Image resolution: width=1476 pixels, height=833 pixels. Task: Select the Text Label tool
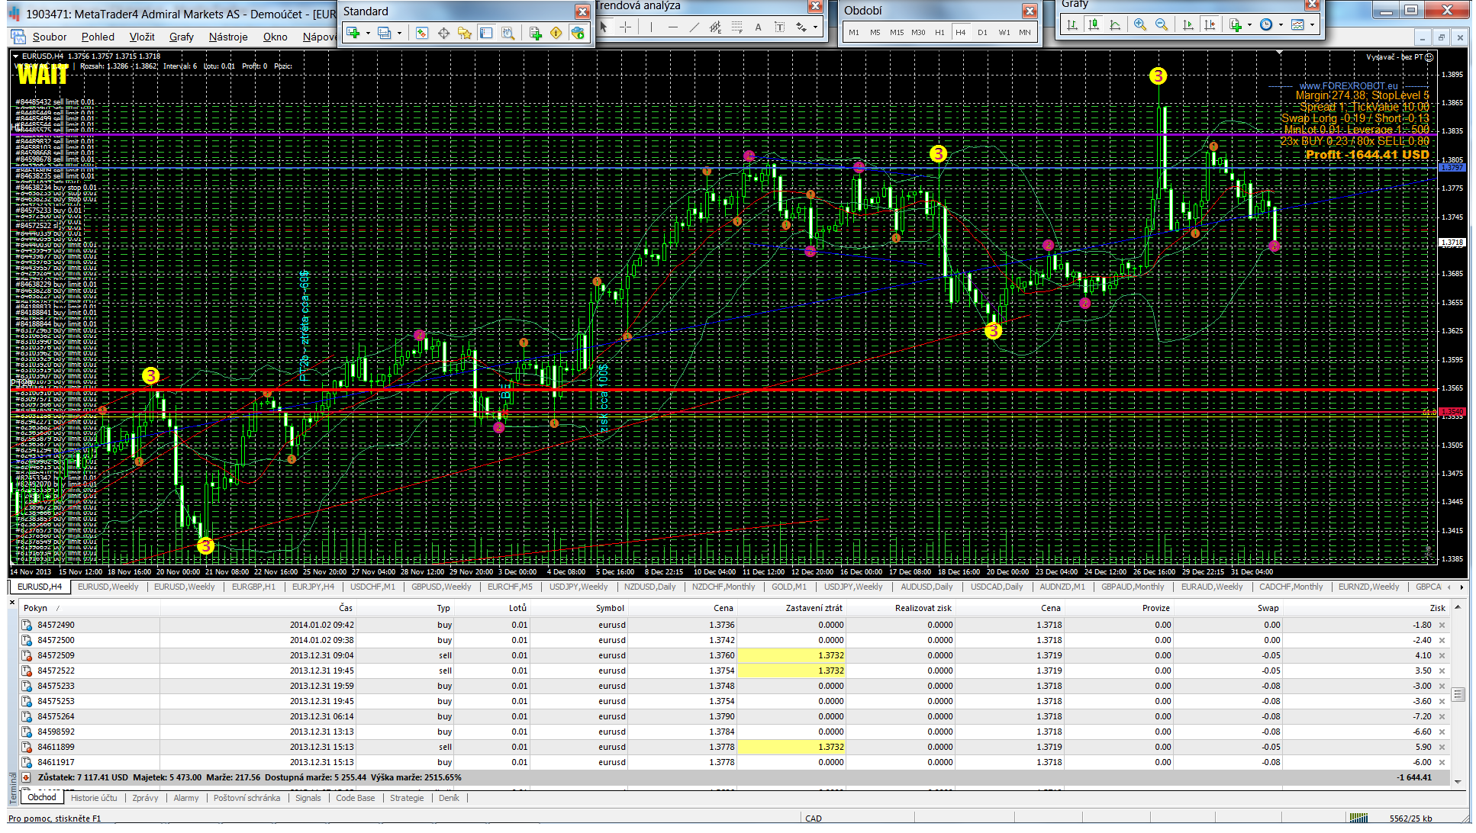[779, 27]
